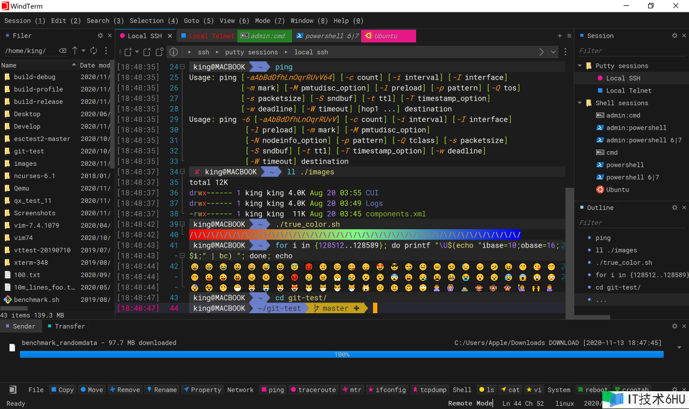Open the Filer three-dot options menu
The width and height of the screenshot is (689, 409).
[106, 51]
